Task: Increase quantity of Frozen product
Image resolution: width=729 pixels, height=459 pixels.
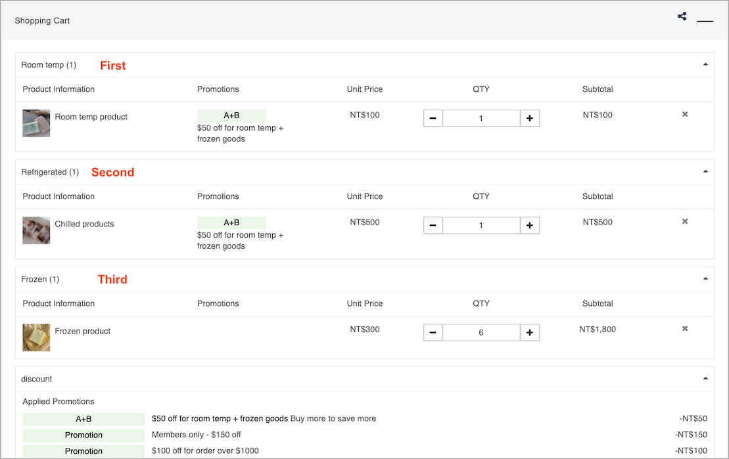Action: (530, 333)
